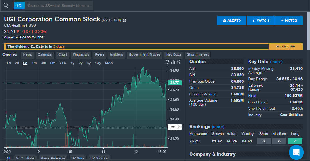310x161 pixels.
Task: Click the 34.77 price label on chart
Action: 174,83
